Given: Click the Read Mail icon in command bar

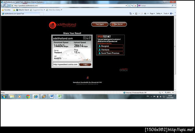Looking at the screenshot, I should [141, 13].
